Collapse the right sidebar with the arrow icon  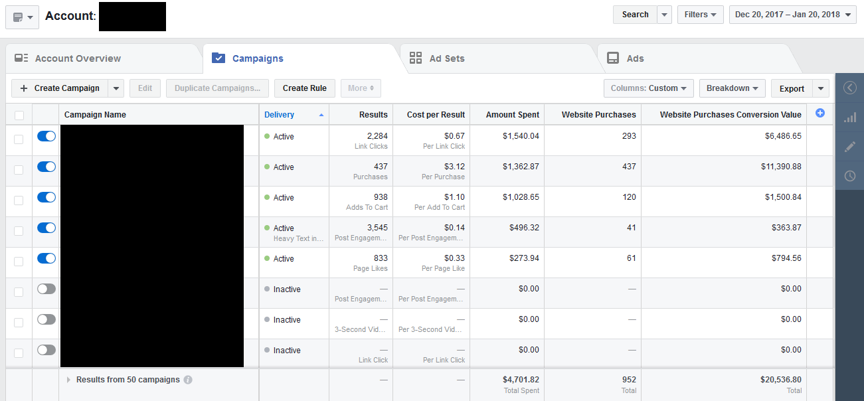click(x=849, y=88)
